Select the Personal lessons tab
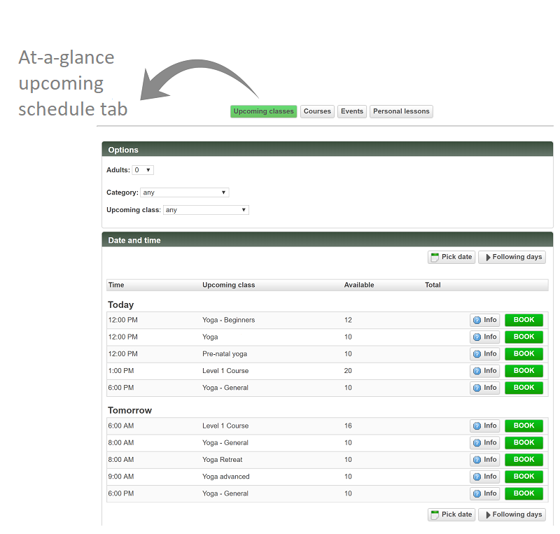The height and width of the screenshot is (534, 560). [401, 111]
